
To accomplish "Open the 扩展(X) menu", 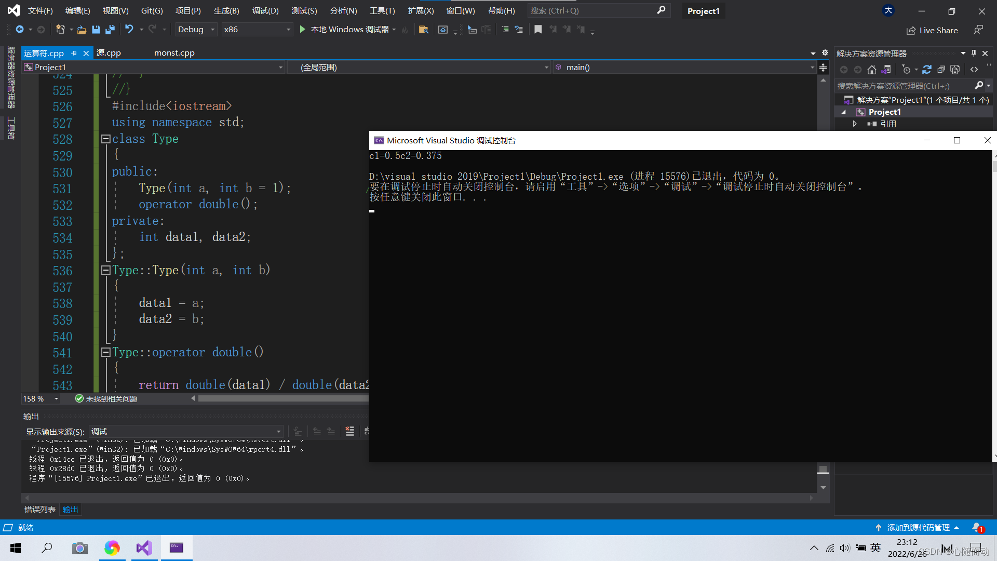I will pyautogui.click(x=421, y=10).
